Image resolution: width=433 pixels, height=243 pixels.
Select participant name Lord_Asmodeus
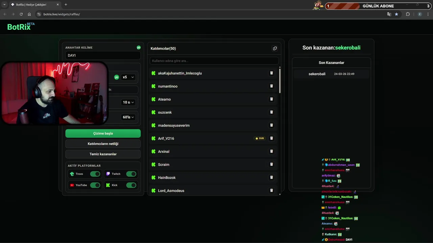(x=171, y=190)
